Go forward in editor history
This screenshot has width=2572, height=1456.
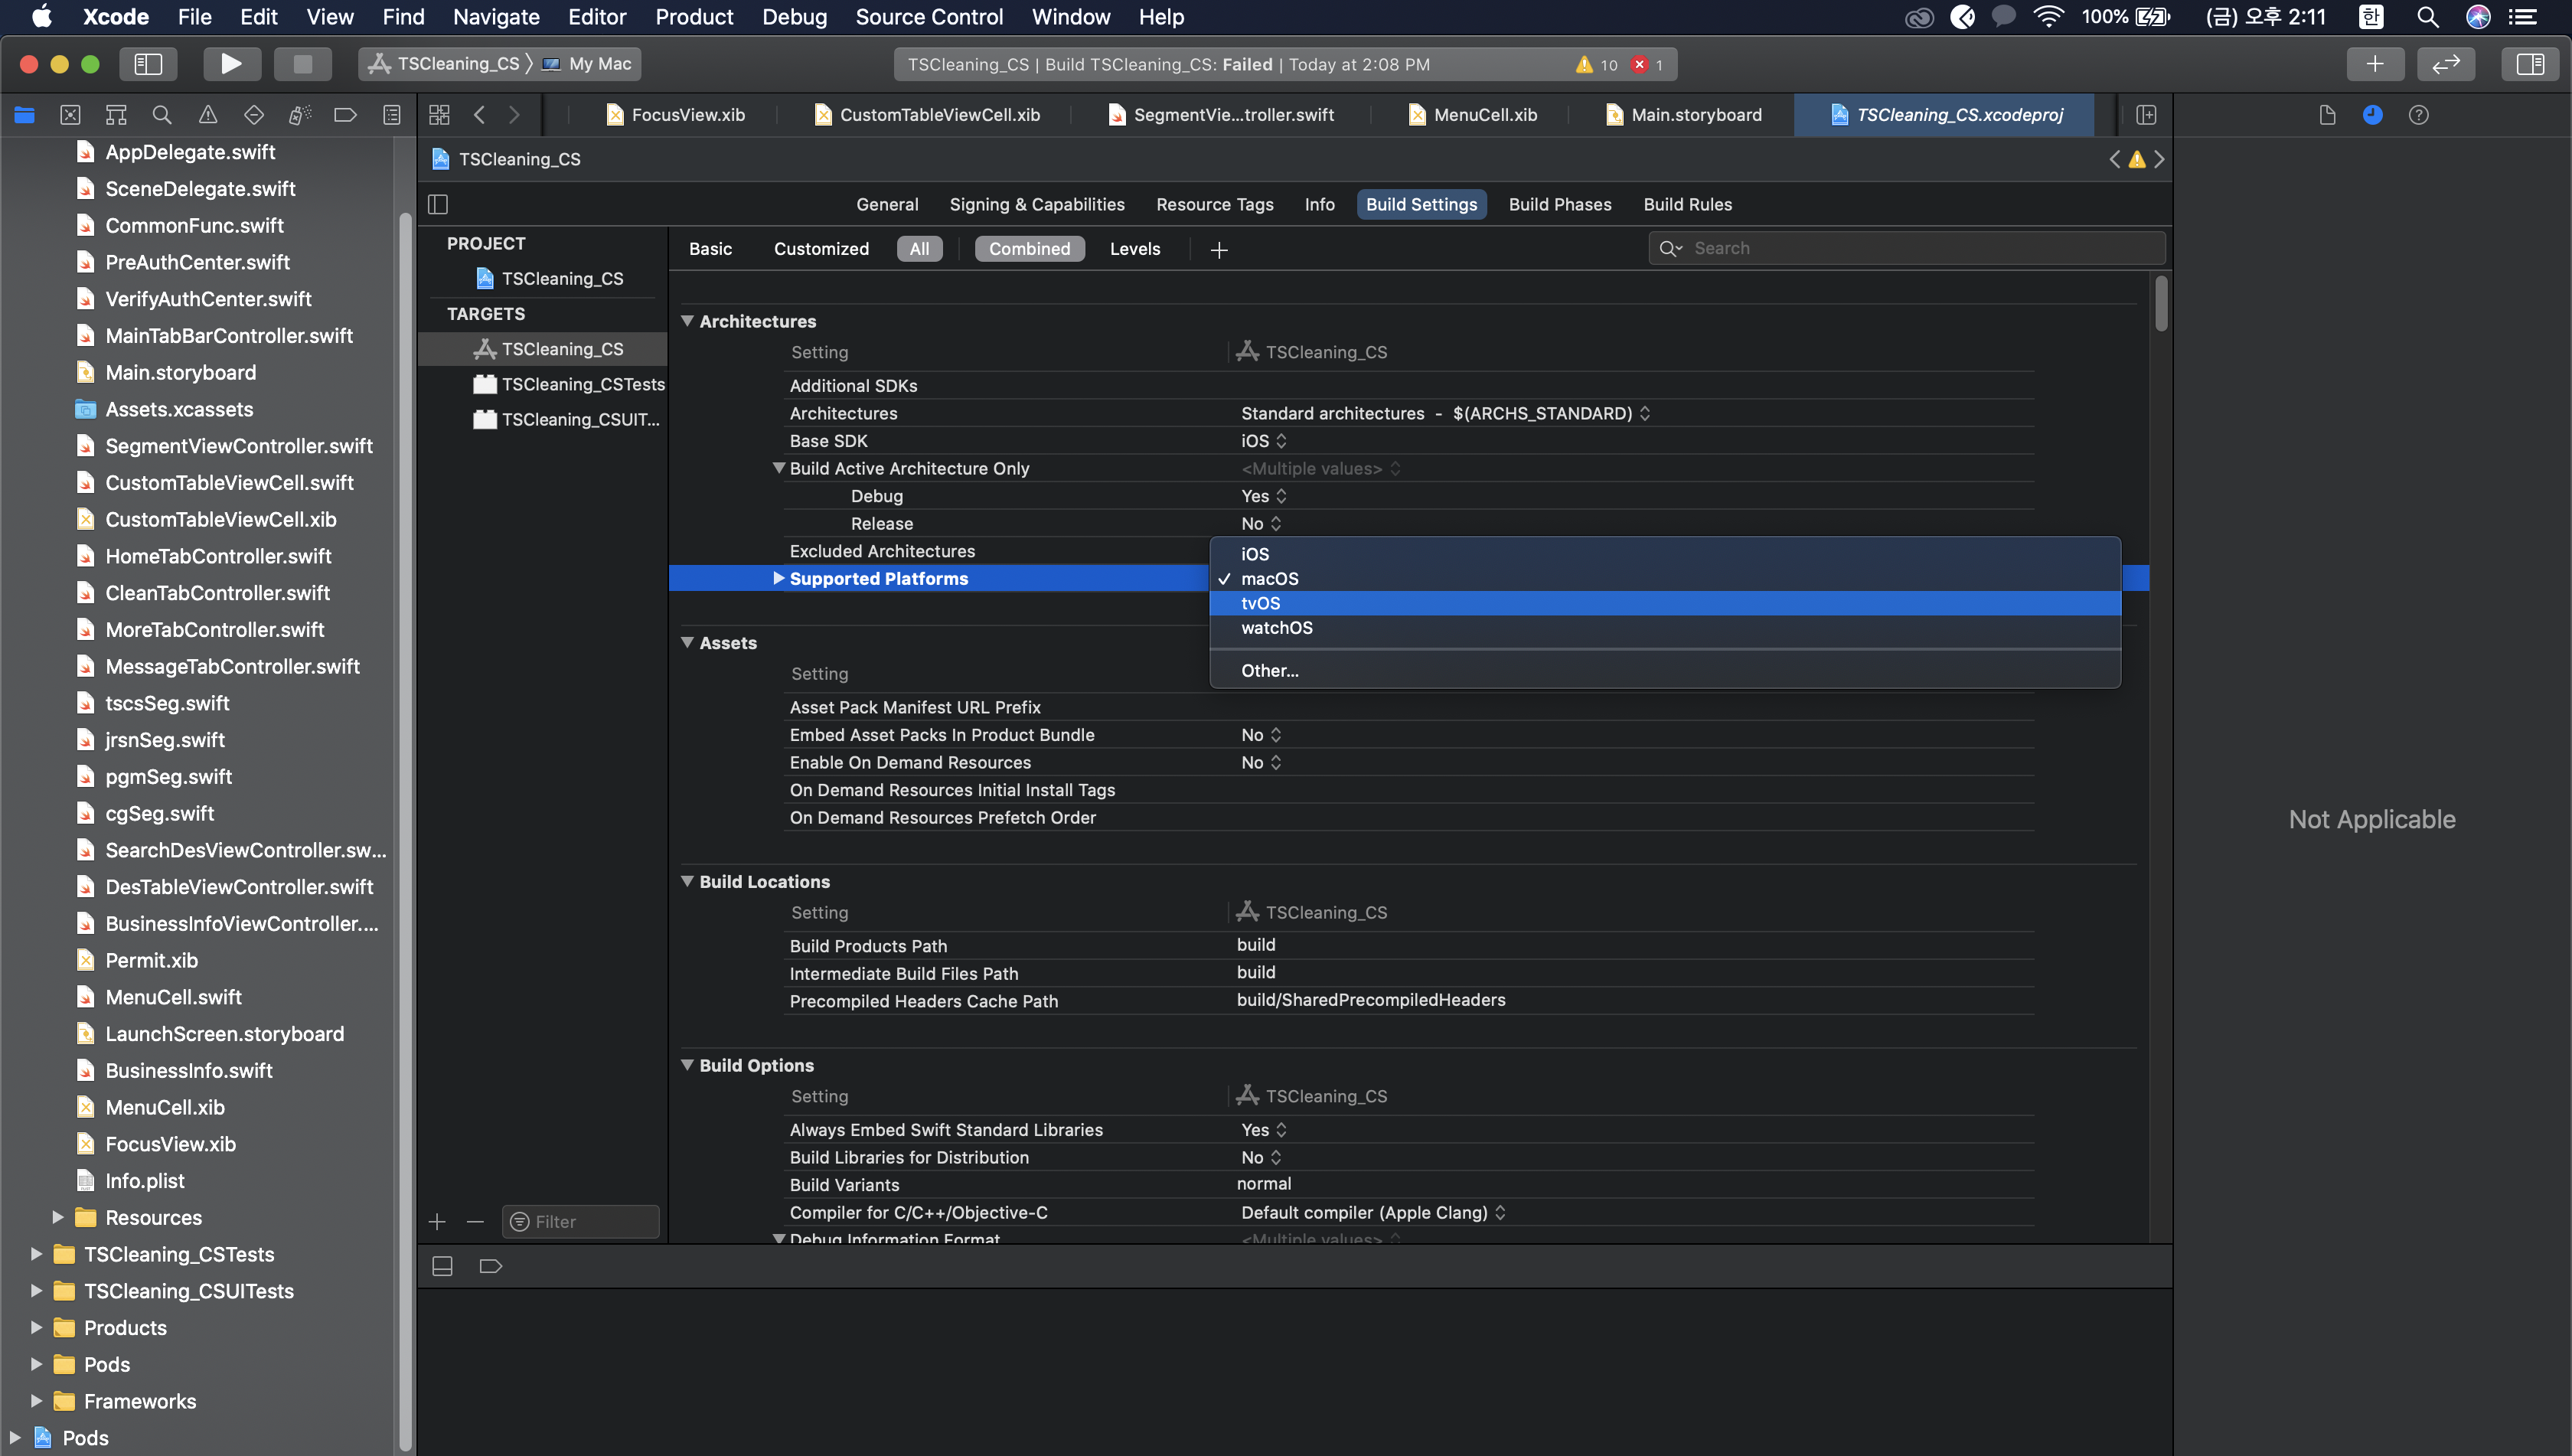coord(514,115)
